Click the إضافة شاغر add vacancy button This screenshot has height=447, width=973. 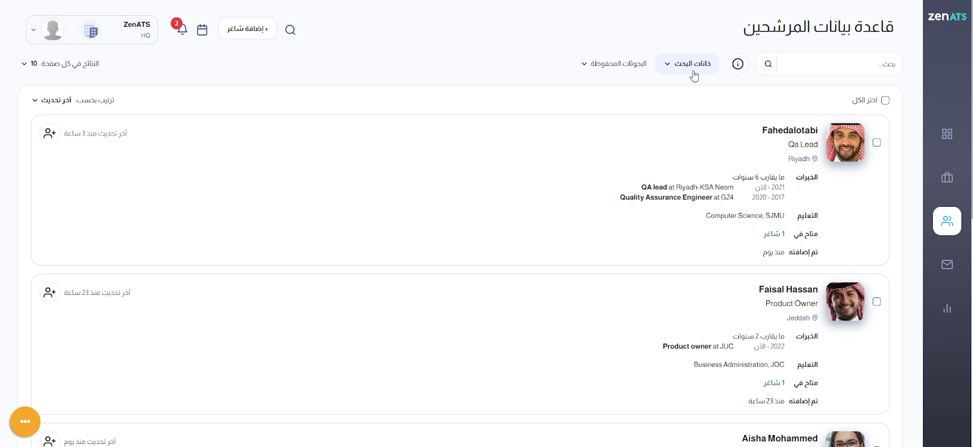[248, 29]
